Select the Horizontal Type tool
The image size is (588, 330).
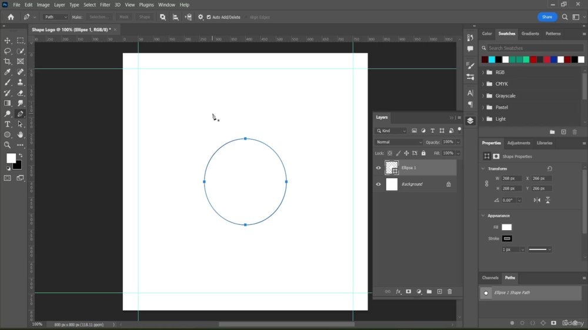8,124
